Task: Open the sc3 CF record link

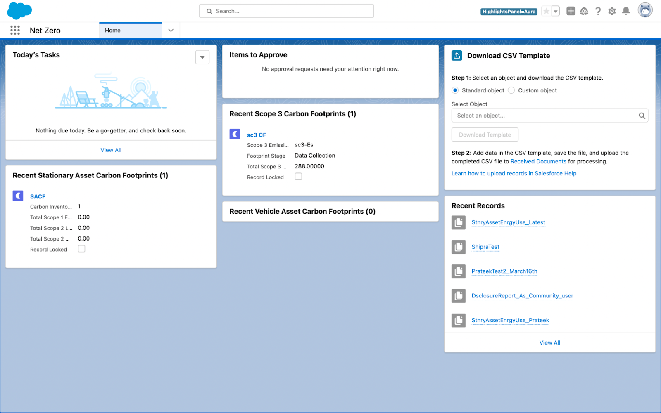Action: tap(257, 135)
